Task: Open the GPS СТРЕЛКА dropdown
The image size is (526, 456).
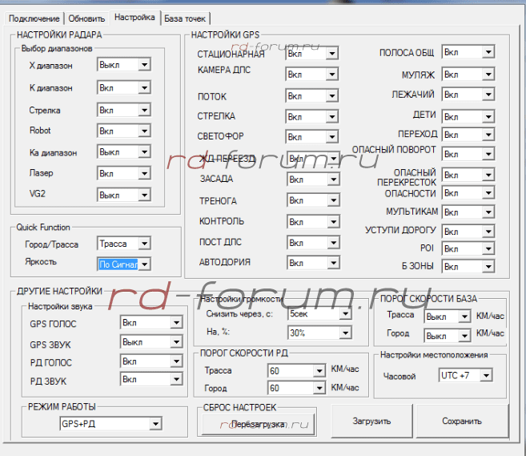Action: (x=312, y=117)
